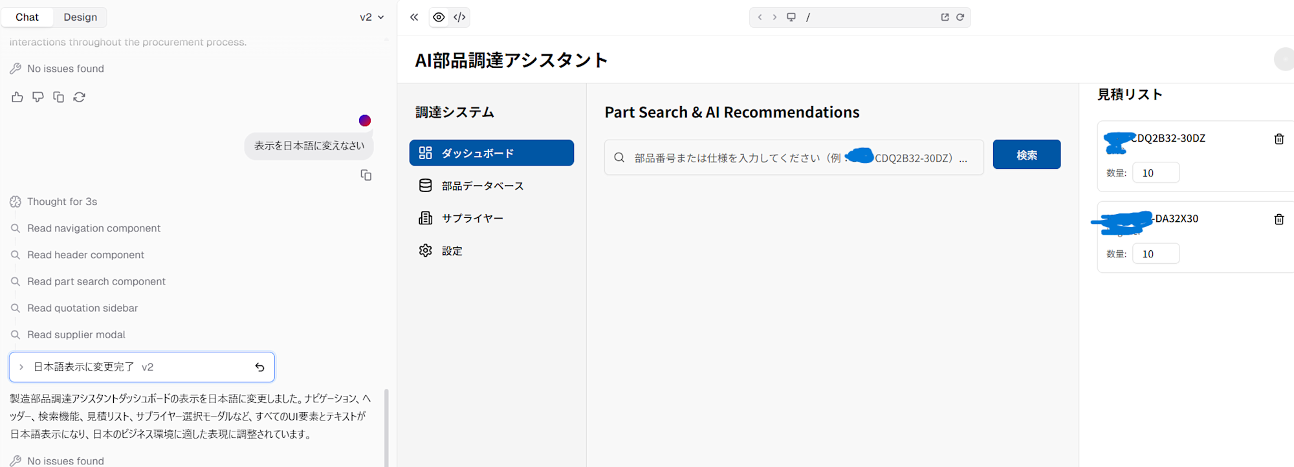This screenshot has height=467, width=1294.
Task: Collapse the chat panel with double chevron
Action: tap(414, 17)
